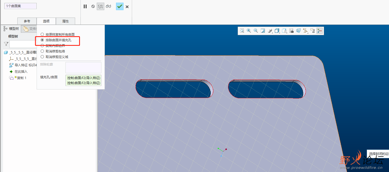
Task: Select first 控制:曲面:F2 entry in 填充孔 list
Action: [83, 78]
